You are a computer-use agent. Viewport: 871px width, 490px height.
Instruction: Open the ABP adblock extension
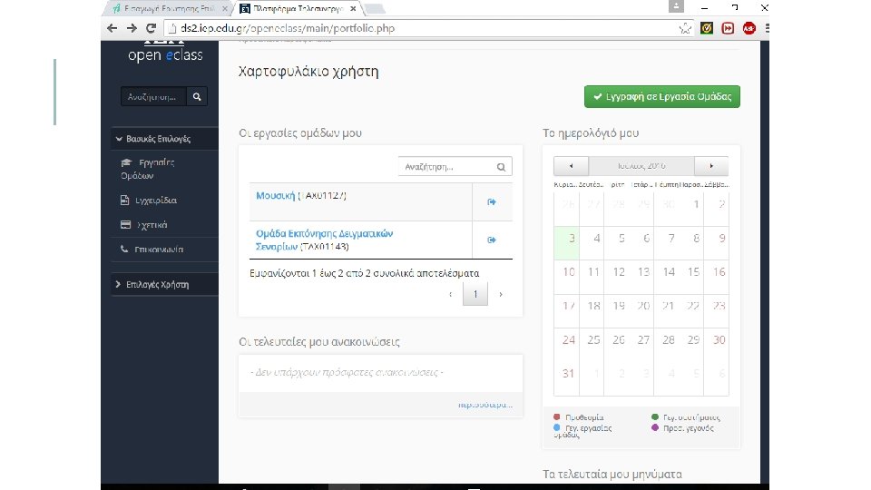point(749,28)
